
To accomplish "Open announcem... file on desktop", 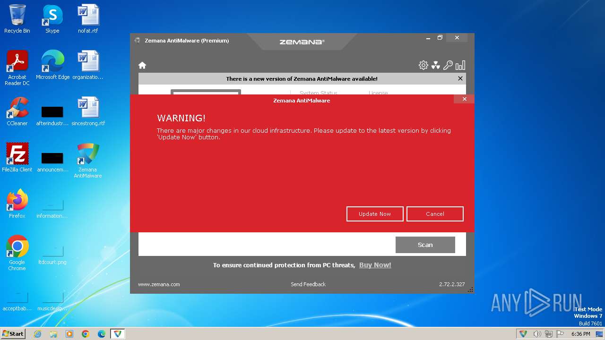I will (x=52, y=162).
